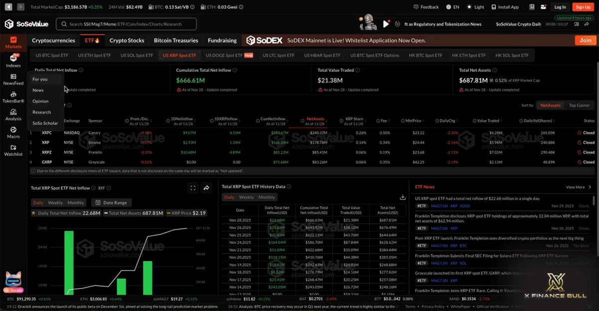
Task: Go back with the left arrow button
Action: pyautogui.click(x=7, y=7)
